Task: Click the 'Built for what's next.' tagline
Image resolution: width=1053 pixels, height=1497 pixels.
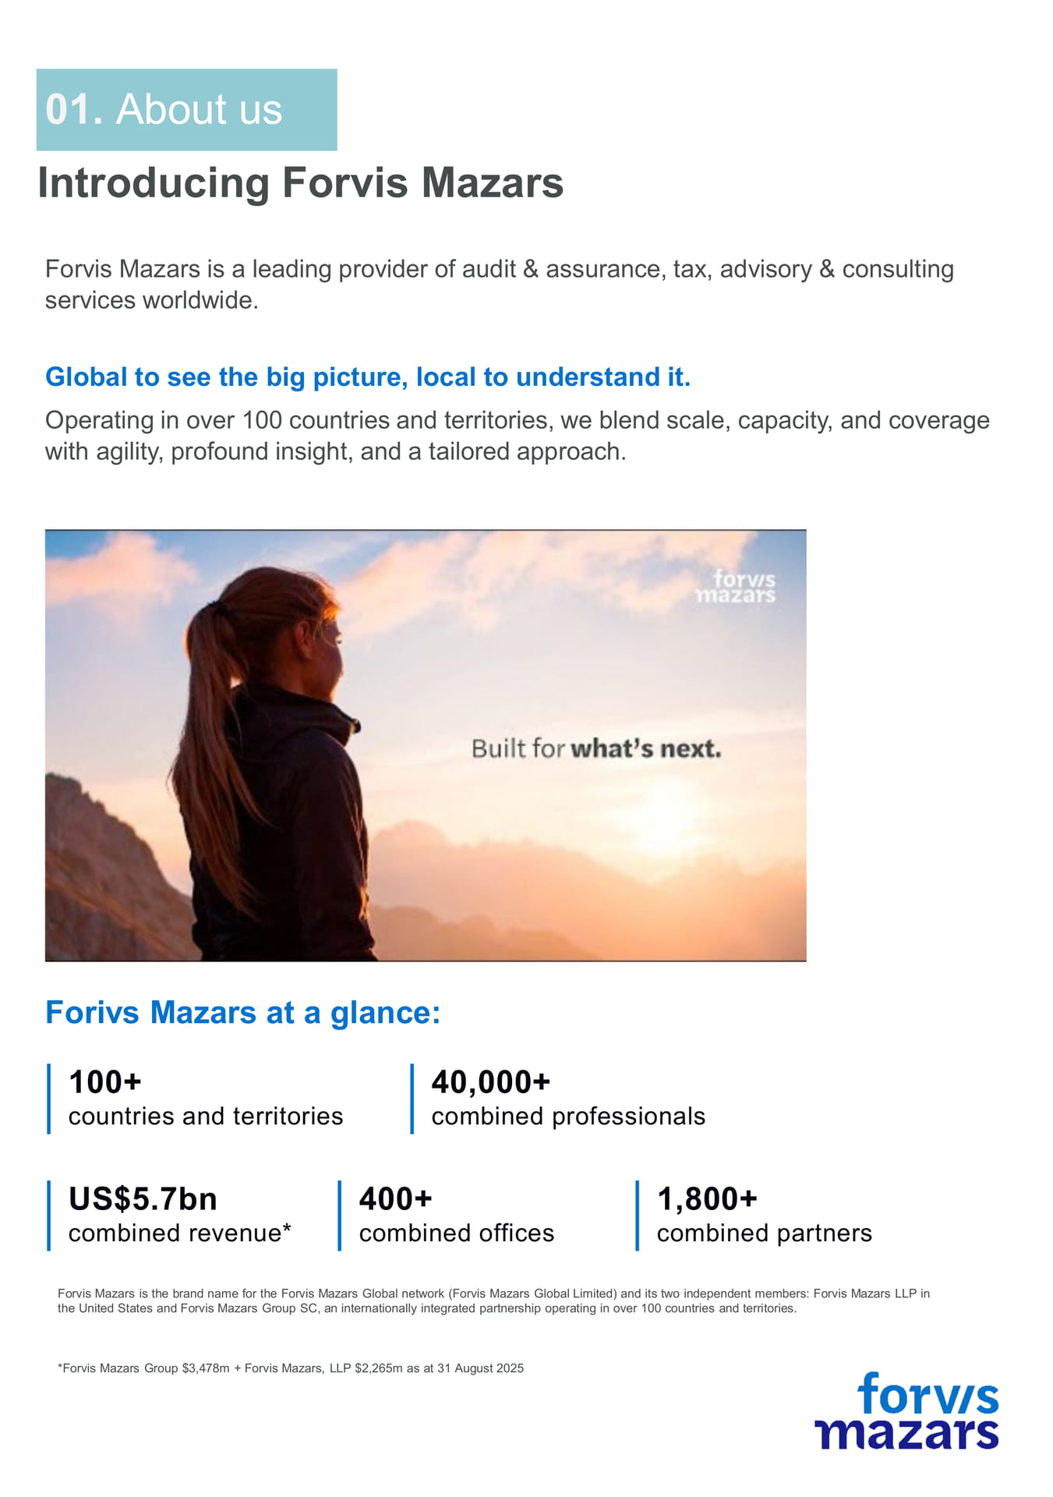Action: click(596, 749)
